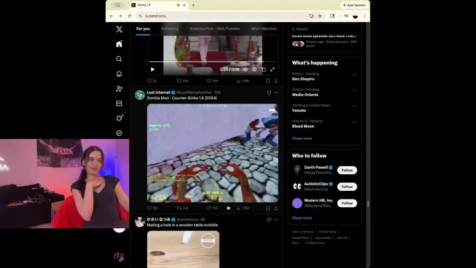Screen dimensions: 476x268
Task: Open America First - Nick Fuentes tab
Action: [215, 29]
